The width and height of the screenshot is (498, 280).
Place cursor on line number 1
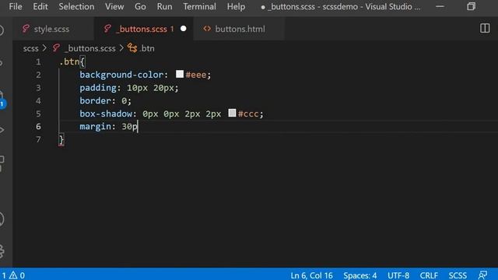tap(38, 61)
